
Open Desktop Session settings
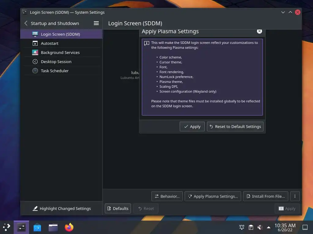[61, 62]
